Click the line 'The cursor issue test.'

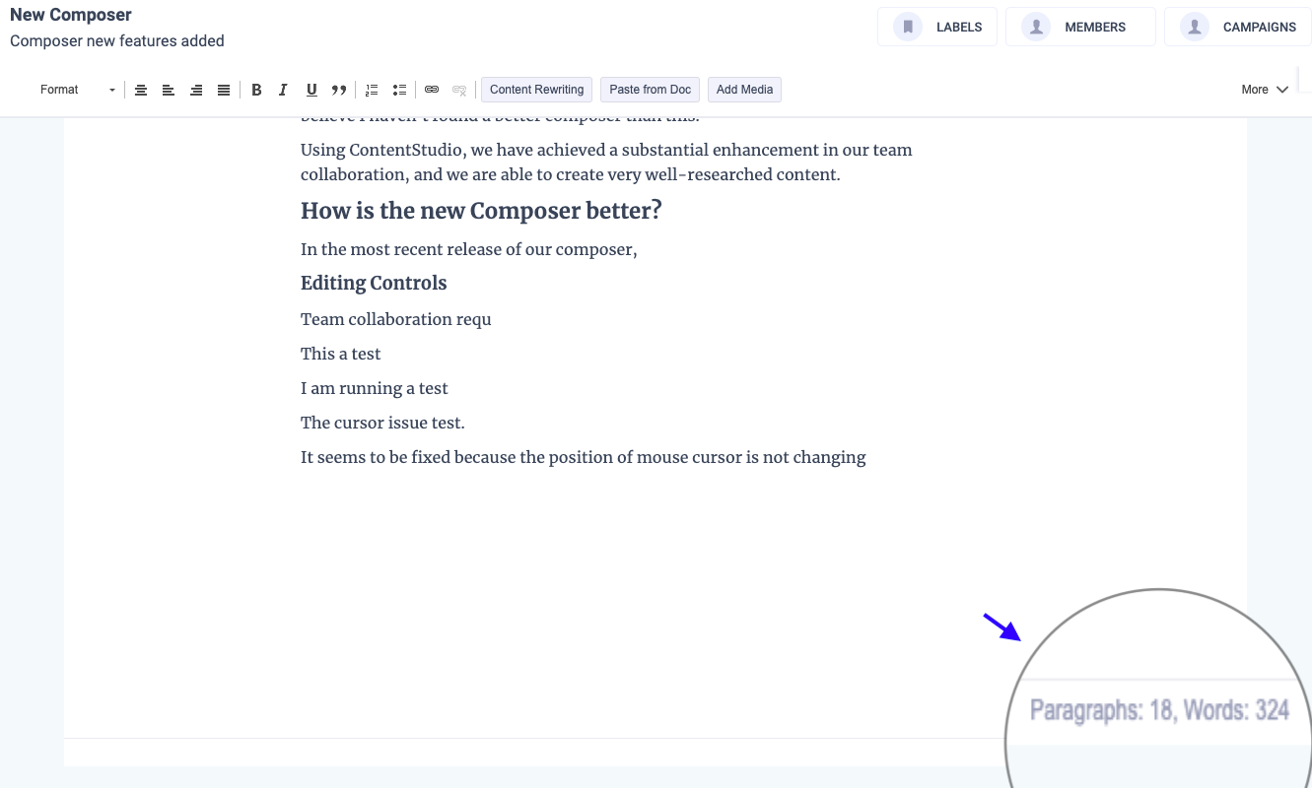click(382, 423)
